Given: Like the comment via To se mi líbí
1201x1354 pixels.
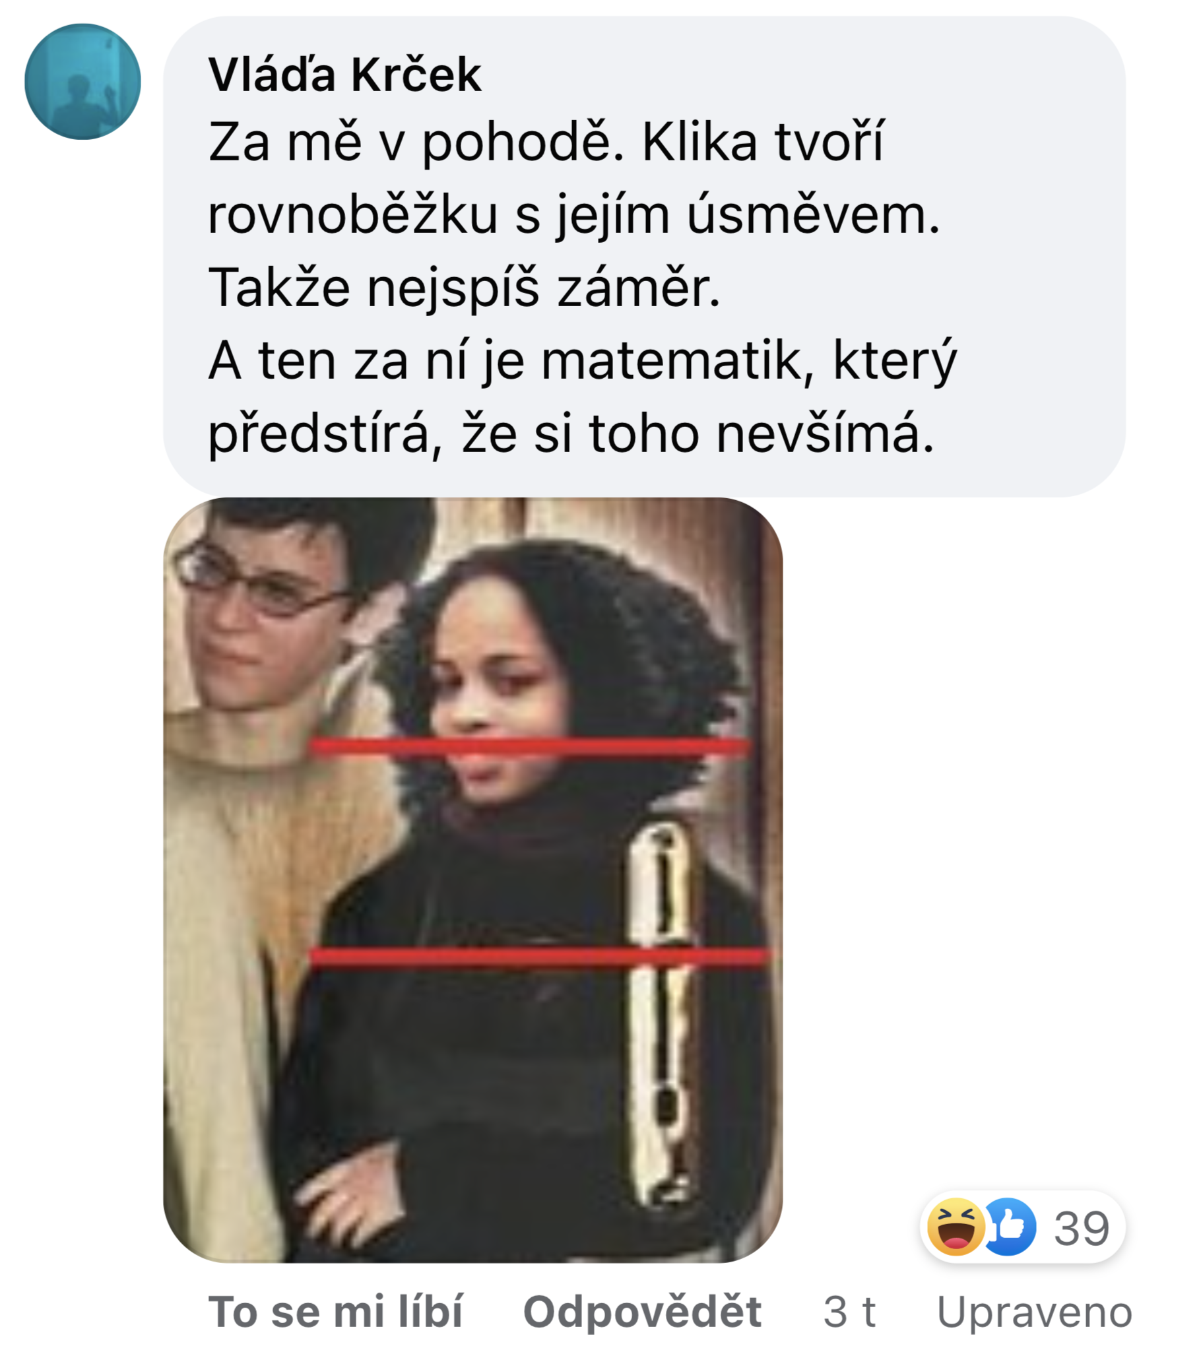Looking at the screenshot, I should [335, 1311].
